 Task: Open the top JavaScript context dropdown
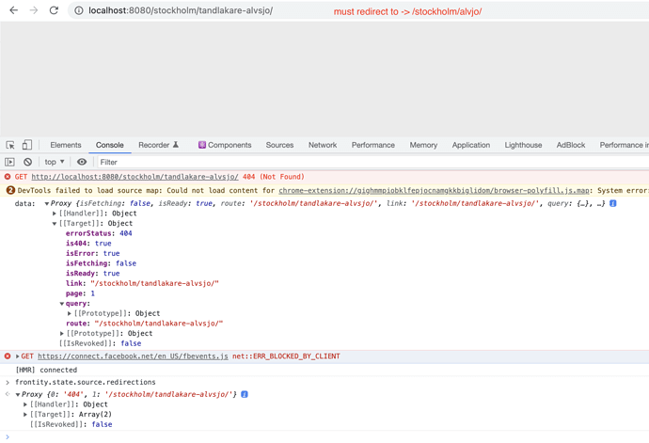tap(55, 162)
